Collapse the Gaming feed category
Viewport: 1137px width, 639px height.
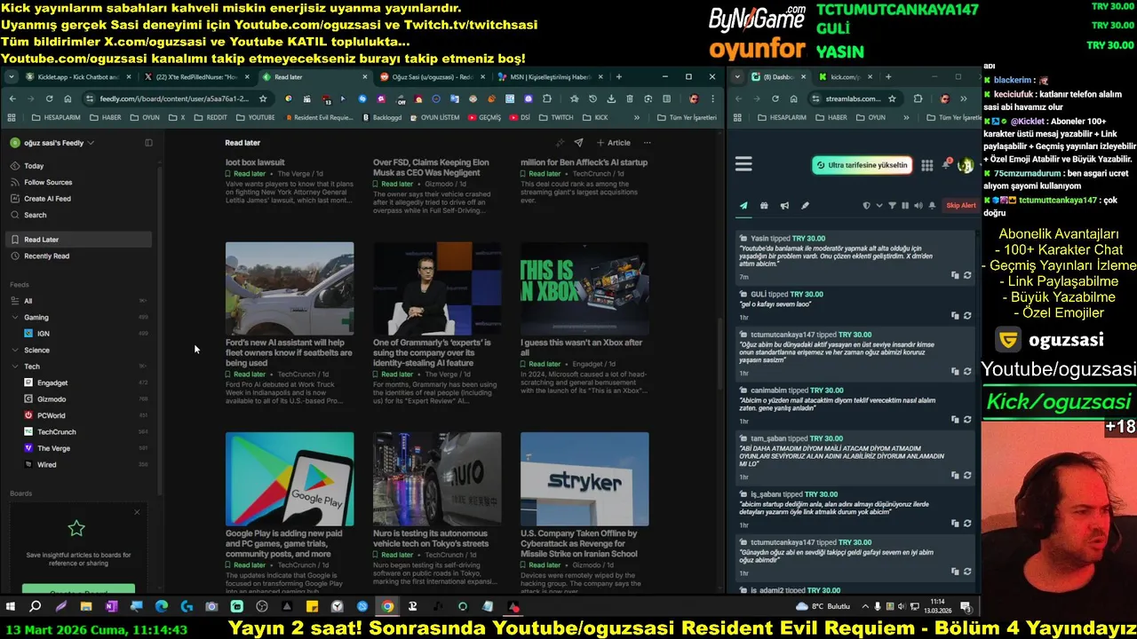coord(15,317)
